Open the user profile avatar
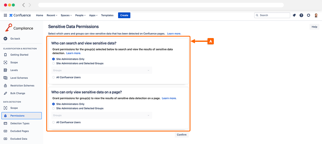The height and width of the screenshot is (144, 322). click(x=316, y=15)
